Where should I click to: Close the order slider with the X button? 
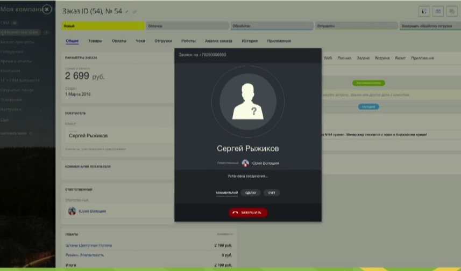point(47,9)
